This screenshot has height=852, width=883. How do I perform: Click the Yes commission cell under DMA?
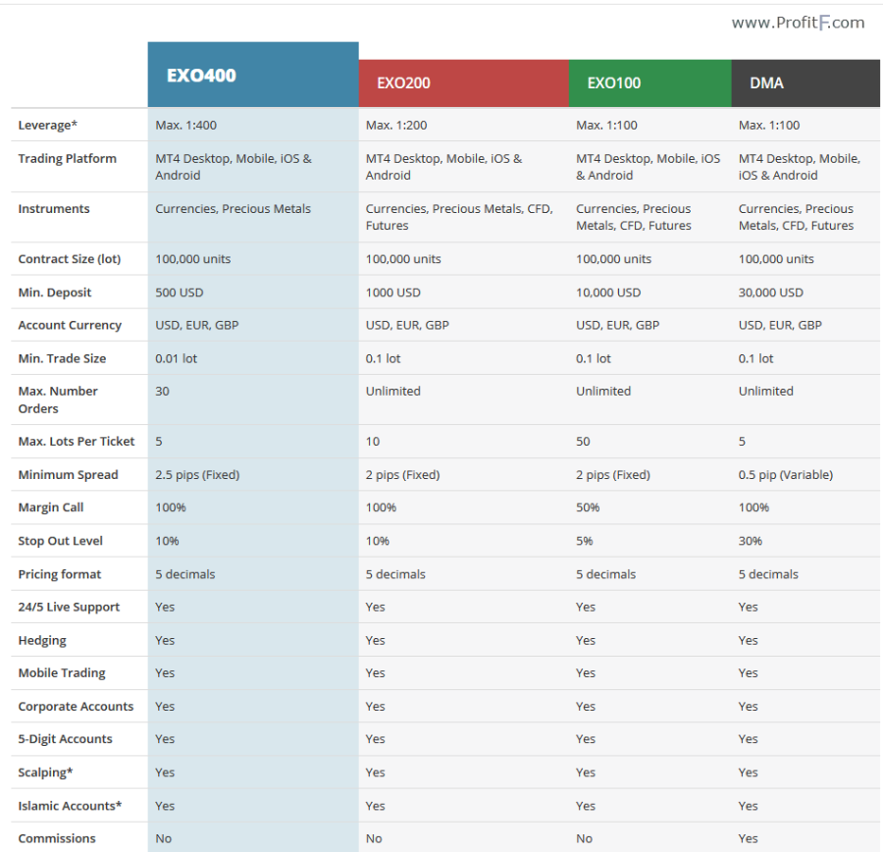pos(748,838)
